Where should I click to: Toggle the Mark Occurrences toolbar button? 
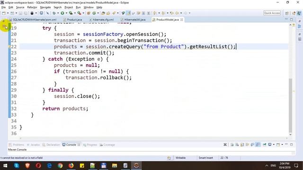(x=128, y=13)
